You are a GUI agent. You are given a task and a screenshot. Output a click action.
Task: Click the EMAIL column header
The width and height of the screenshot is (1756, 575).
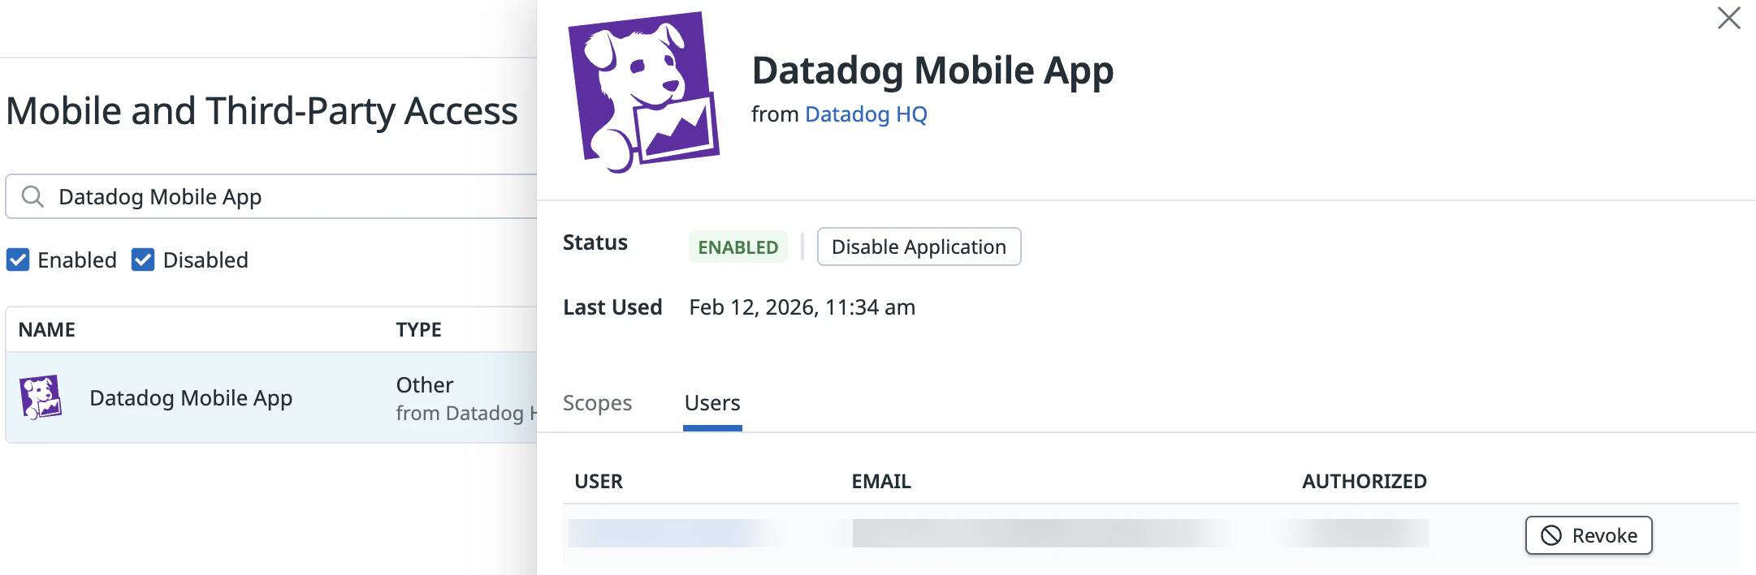click(881, 481)
